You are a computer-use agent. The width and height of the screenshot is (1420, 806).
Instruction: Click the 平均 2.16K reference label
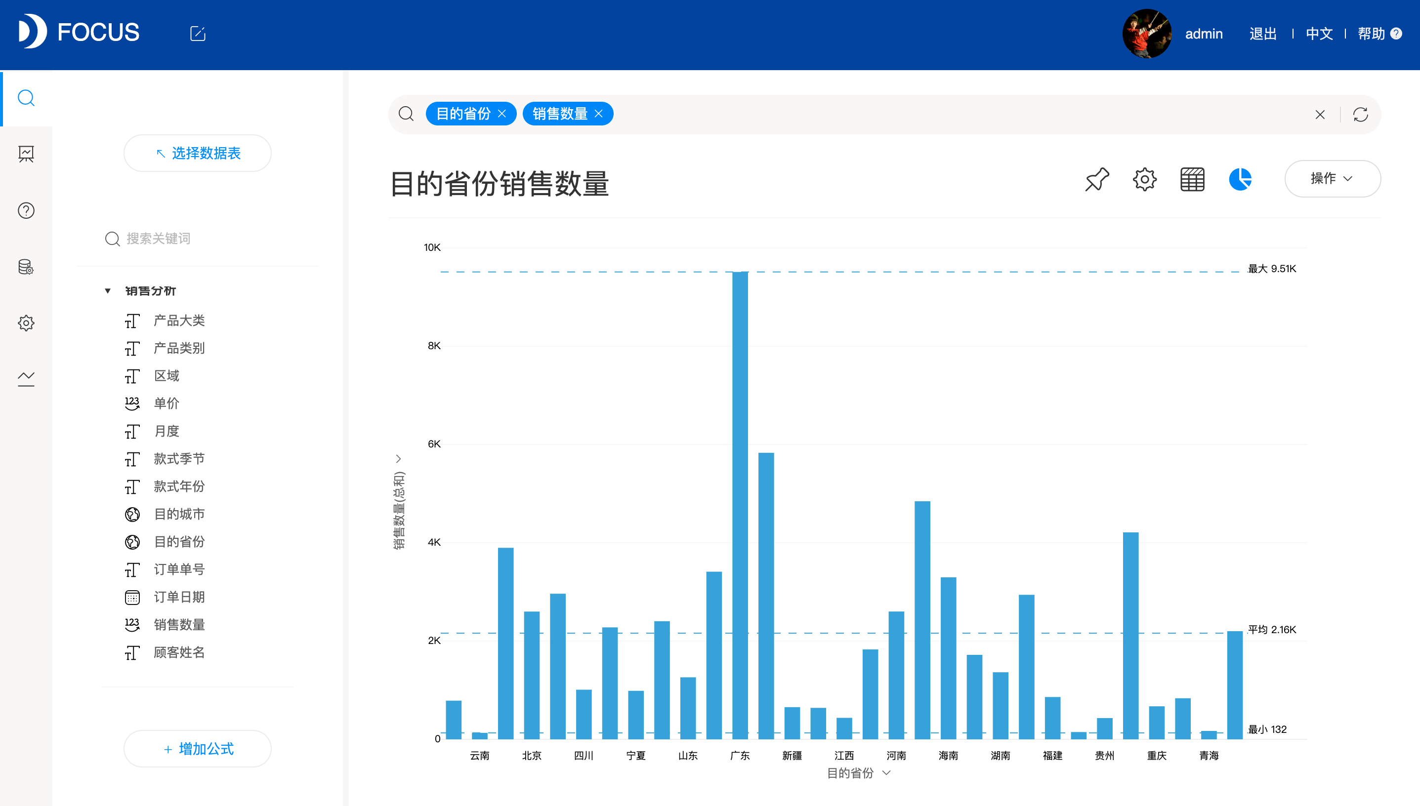1272,629
